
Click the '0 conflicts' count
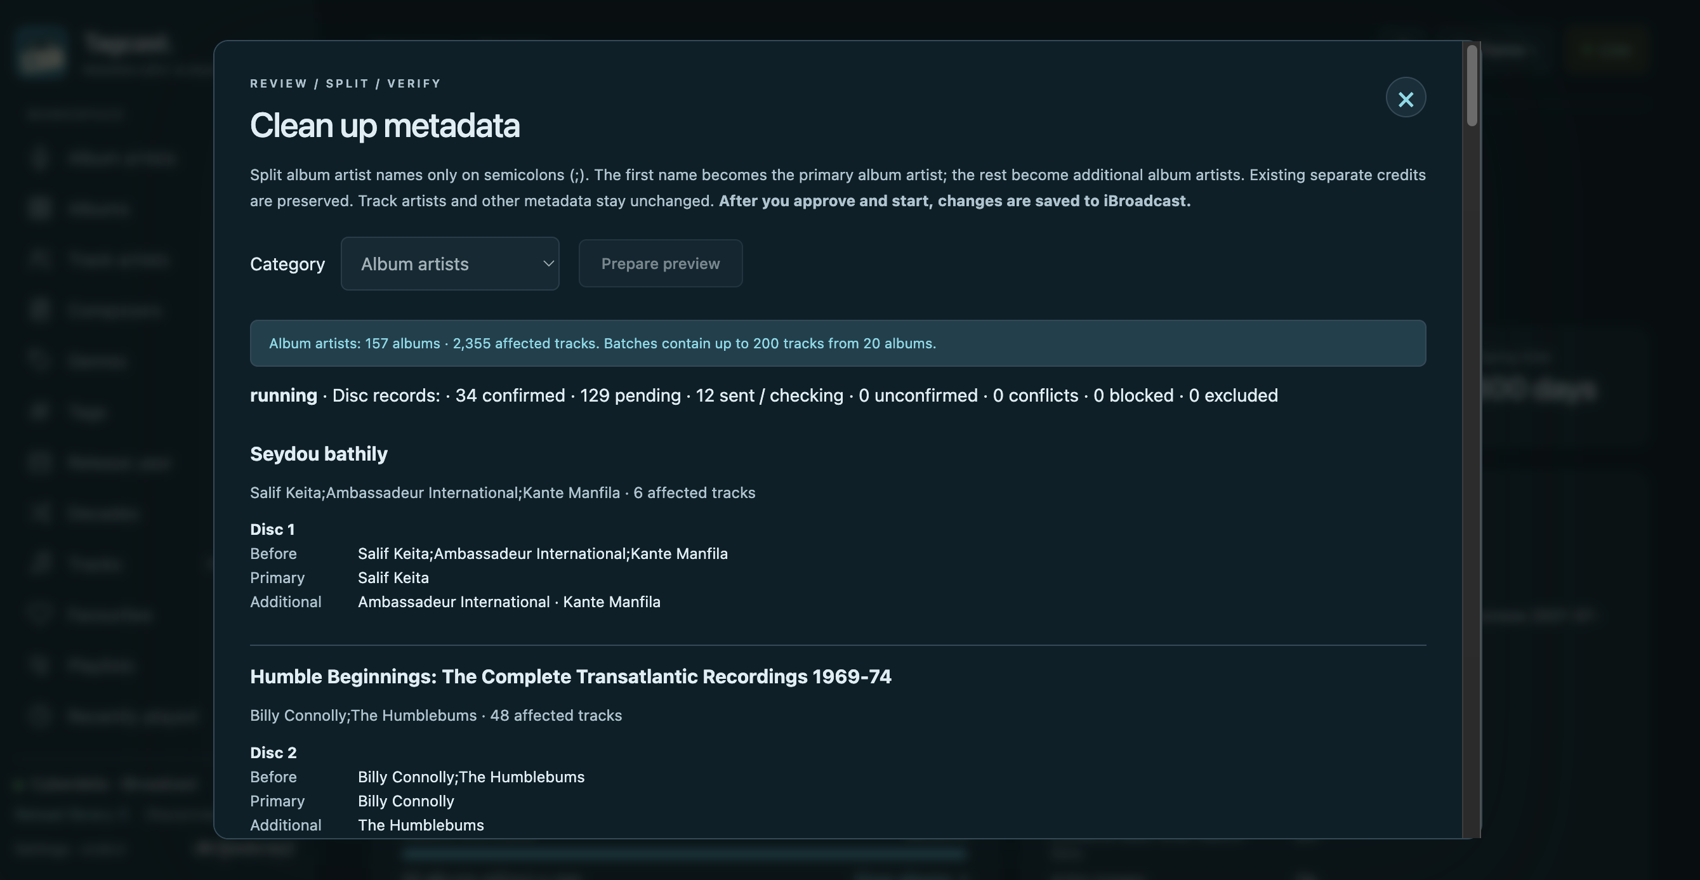click(x=1036, y=395)
